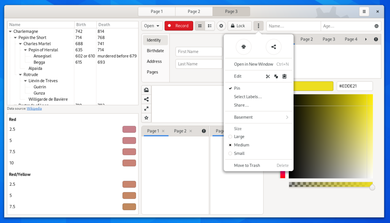This screenshot has height=223, width=390.
Task: Open the settings gear in the toolbar
Action: (x=221, y=26)
